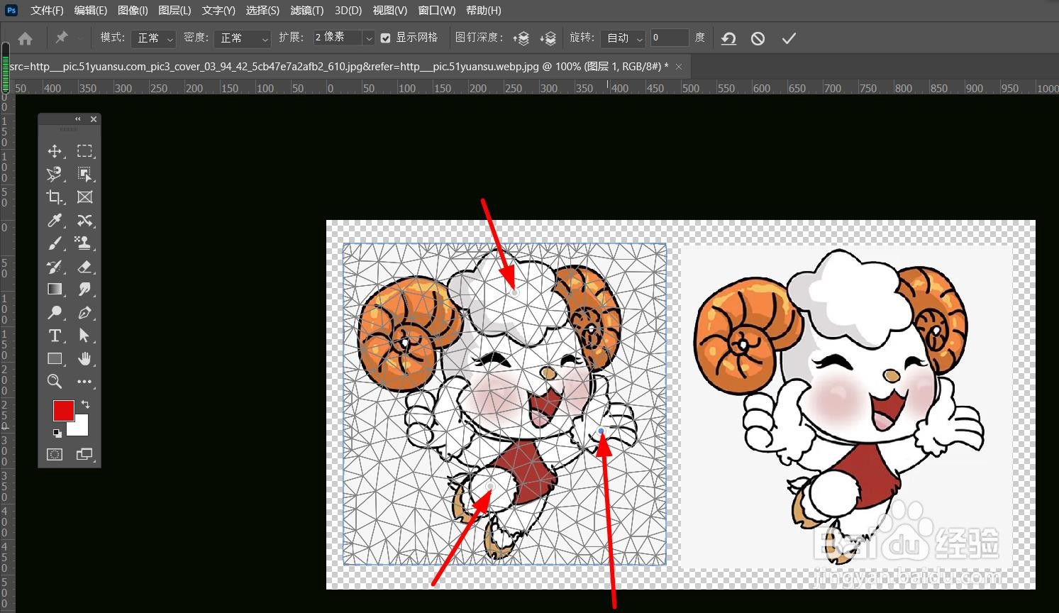This screenshot has width=1059, height=613.
Task: Select the Eyedropper tool
Action: pos(55,220)
